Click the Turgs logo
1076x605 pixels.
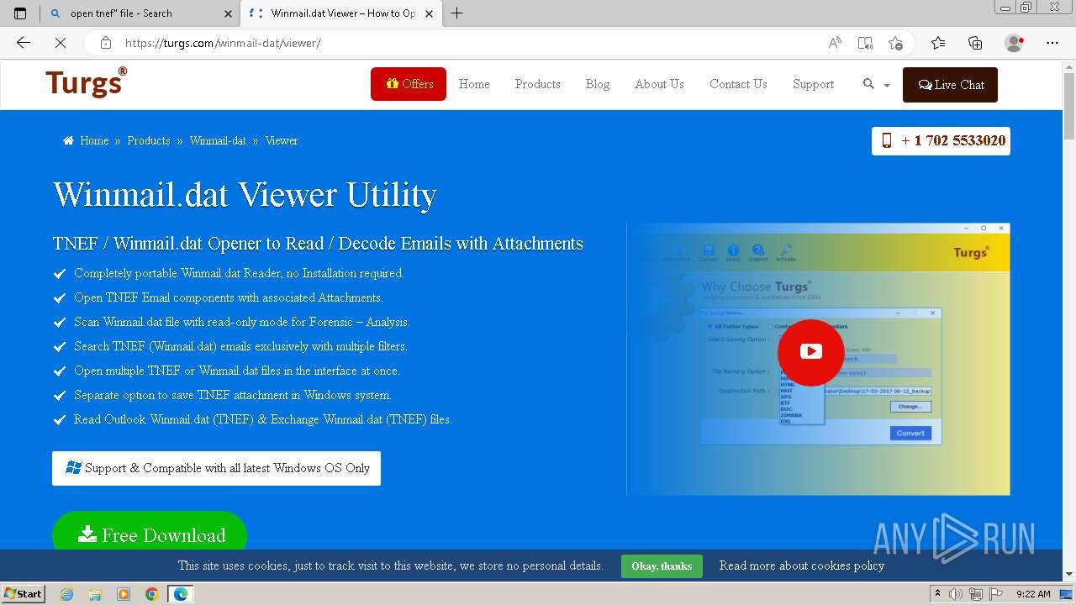(87, 82)
